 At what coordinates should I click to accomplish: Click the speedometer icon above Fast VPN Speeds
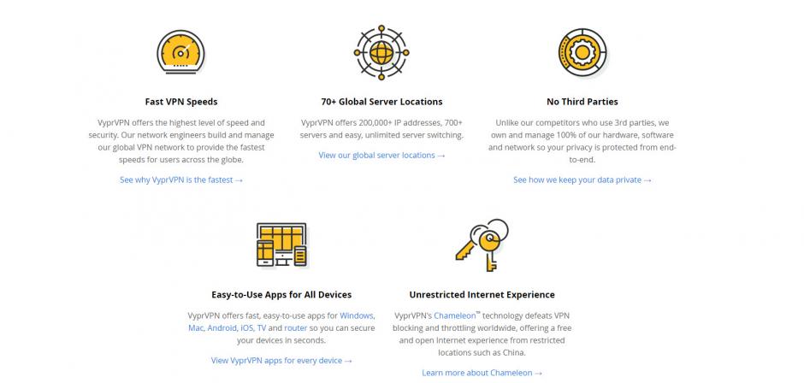coord(180,52)
